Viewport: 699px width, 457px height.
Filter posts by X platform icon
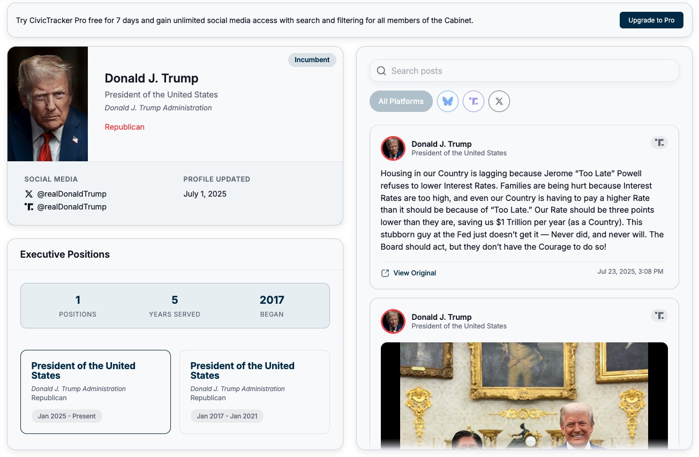pos(499,101)
